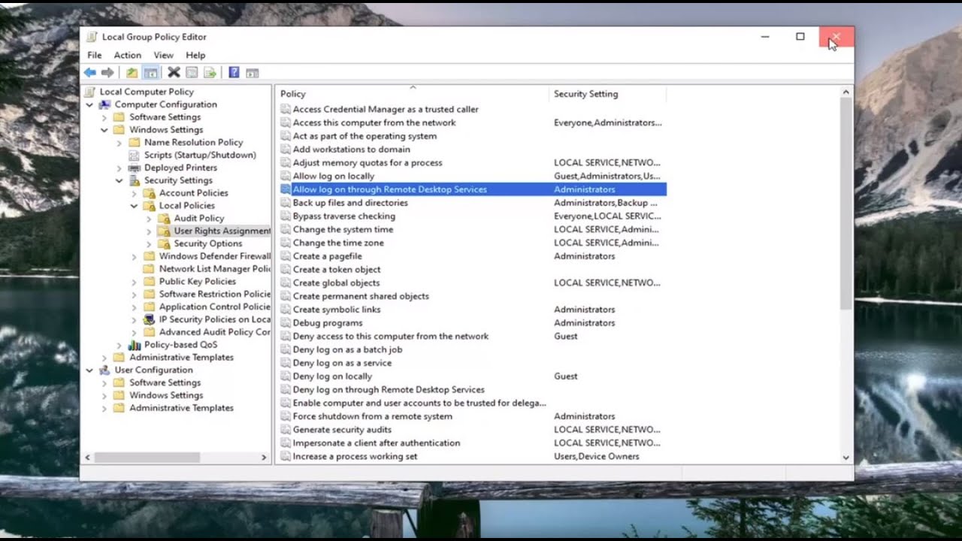Click the Forward arrow in the toolbar
The image size is (962, 541).
[107, 73]
